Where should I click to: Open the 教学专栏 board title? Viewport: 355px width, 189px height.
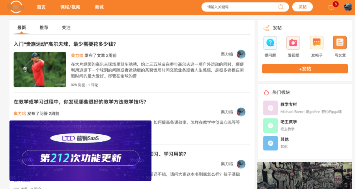[x=289, y=104]
